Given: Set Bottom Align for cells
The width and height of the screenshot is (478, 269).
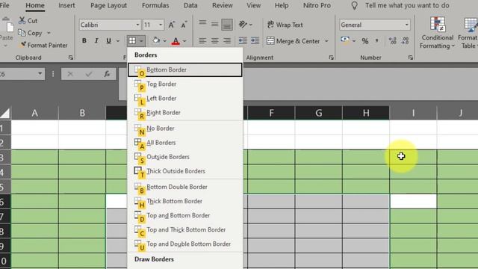Looking at the screenshot, I should pyautogui.click(x=227, y=25).
